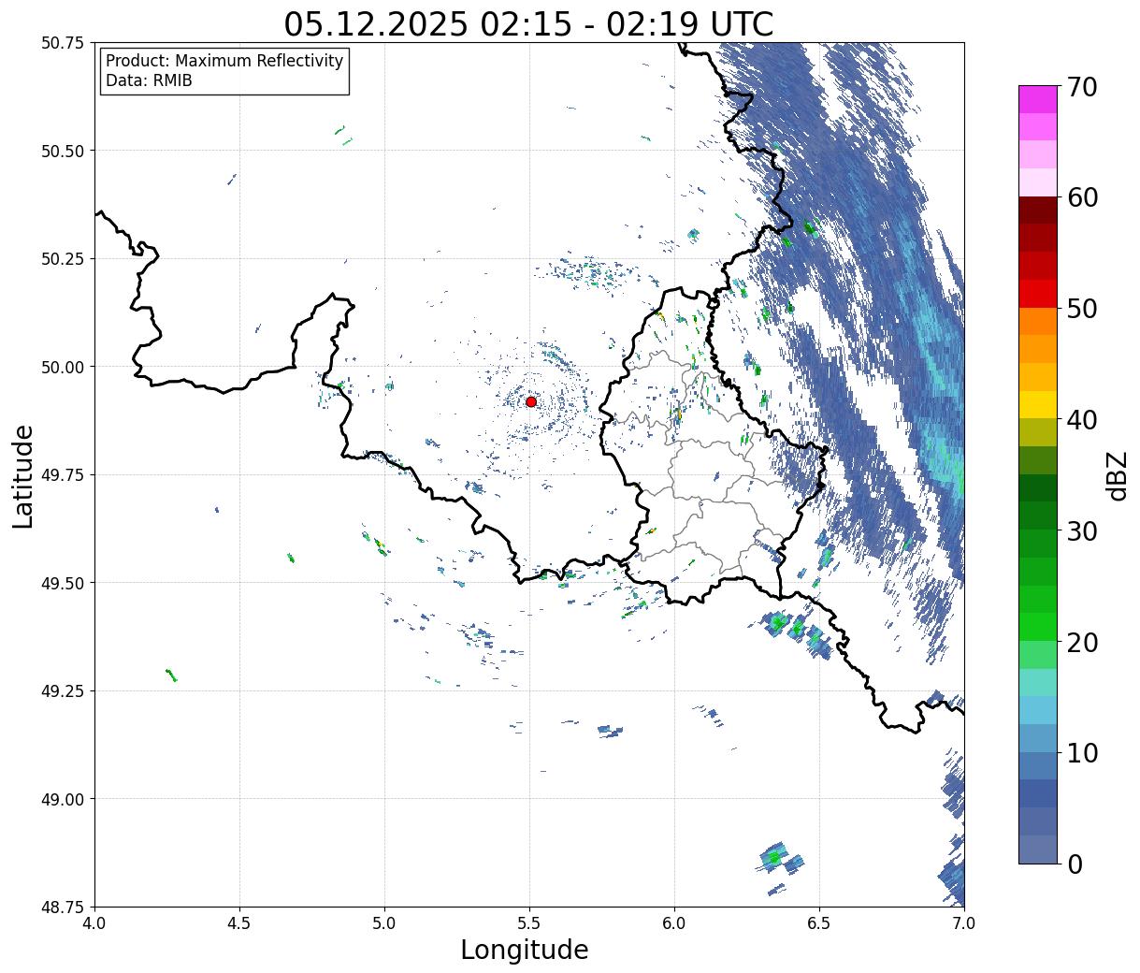The width and height of the screenshot is (1140, 973).
Task: Click the longitude tick label 4.5
Action: click(x=239, y=922)
